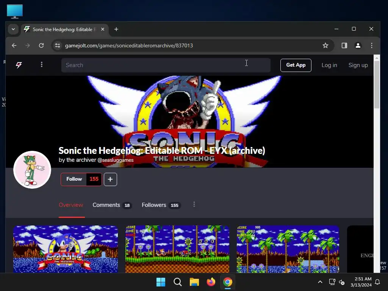Switch to the Comments tab
Image resolution: width=388 pixels, height=291 pixels.
click(x=112, y=205)
